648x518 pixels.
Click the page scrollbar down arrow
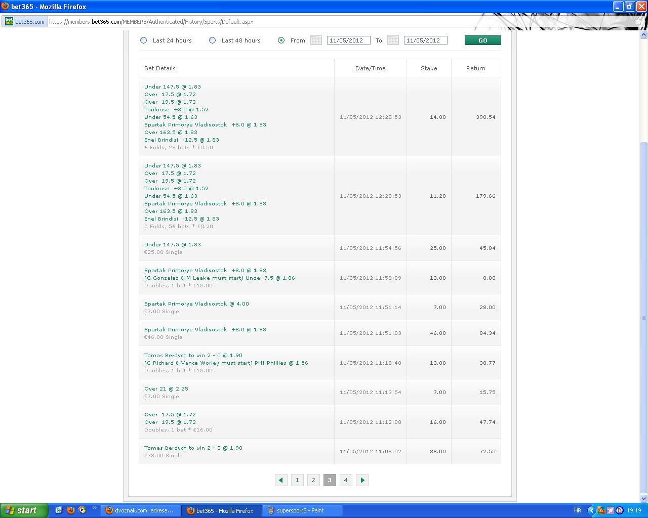[x=644, y=498]
